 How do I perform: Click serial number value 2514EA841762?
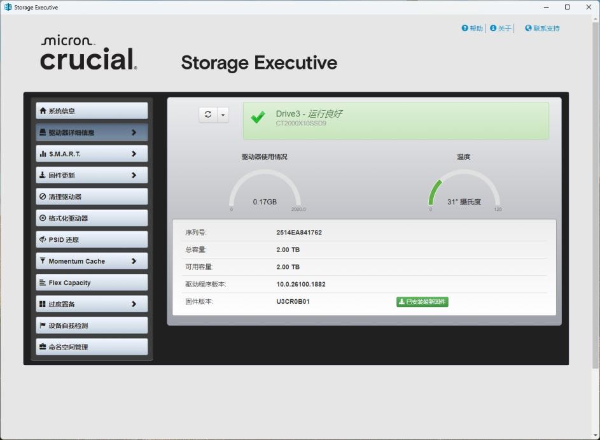click(x=299, y=232)
